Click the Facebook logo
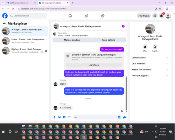 [x=5, y=16]
